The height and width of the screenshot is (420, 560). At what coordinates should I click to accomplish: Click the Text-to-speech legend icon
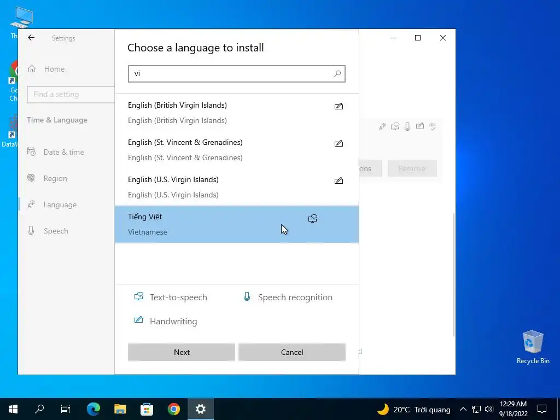click(138, 296)
